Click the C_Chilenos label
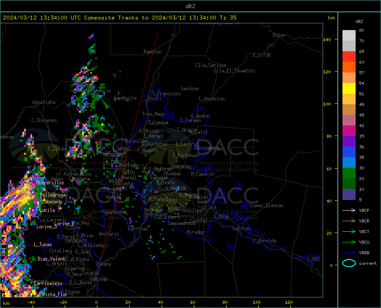The image size is (381, 308). point(44,120)
